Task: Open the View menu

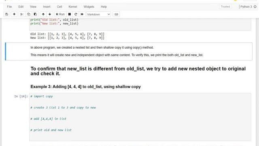Action: [x=33, y=6]
